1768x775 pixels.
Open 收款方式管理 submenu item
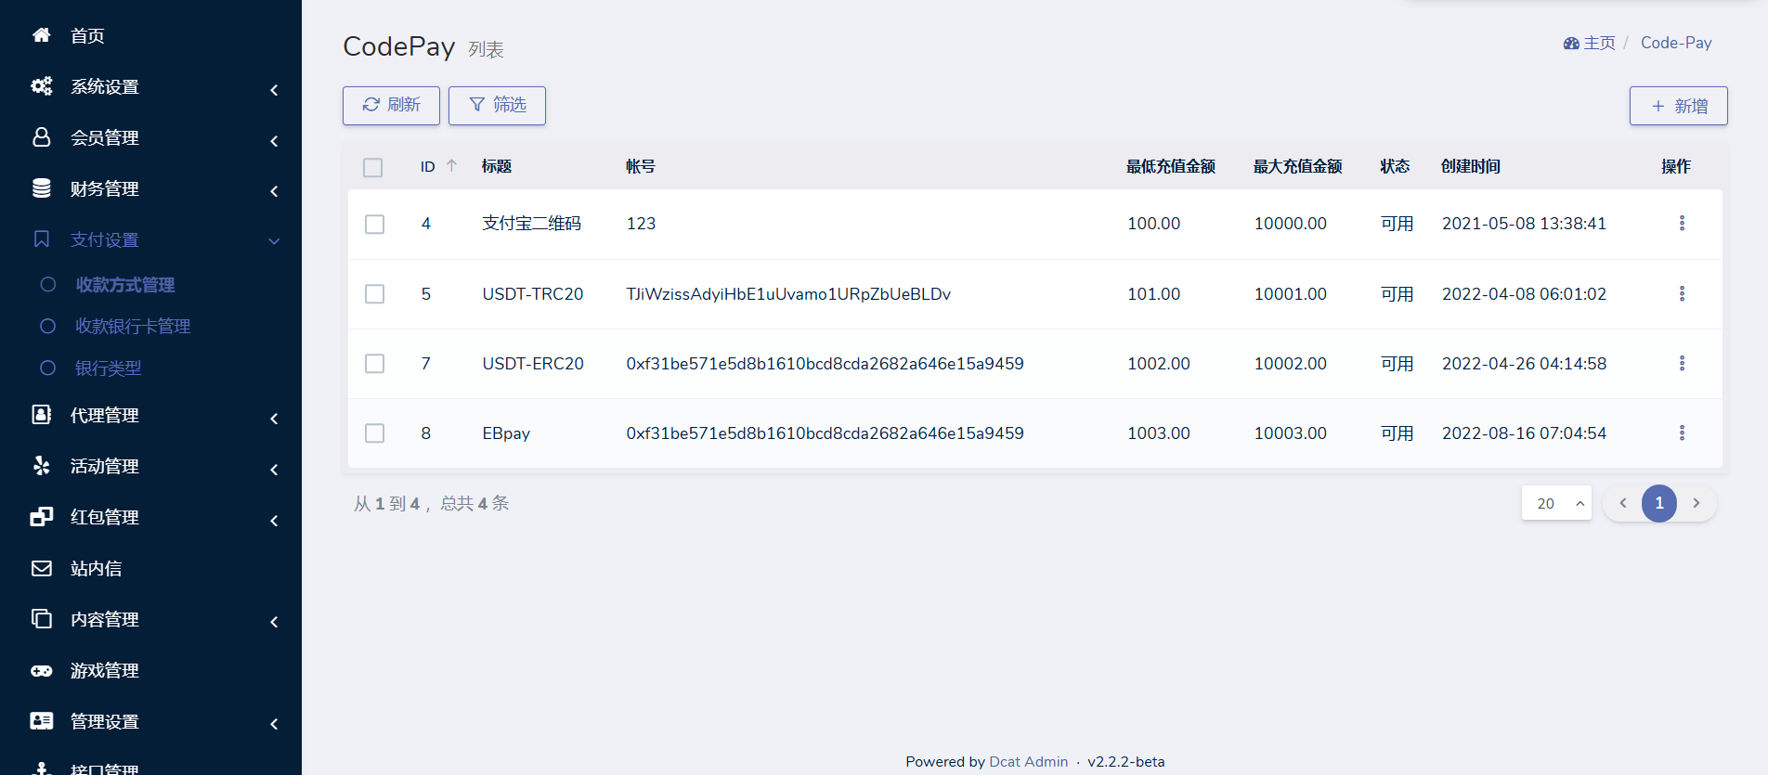coord(125,285)
